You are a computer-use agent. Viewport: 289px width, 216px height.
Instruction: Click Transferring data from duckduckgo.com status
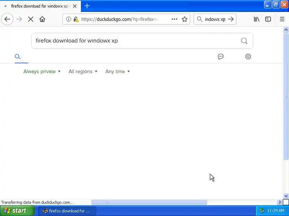pyautogui.click(x=37, y=202)
